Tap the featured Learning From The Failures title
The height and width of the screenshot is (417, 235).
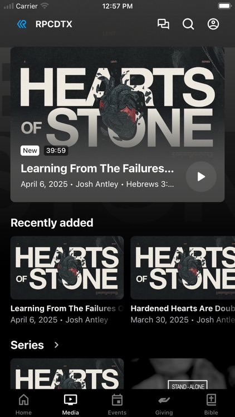coord(97,168)
